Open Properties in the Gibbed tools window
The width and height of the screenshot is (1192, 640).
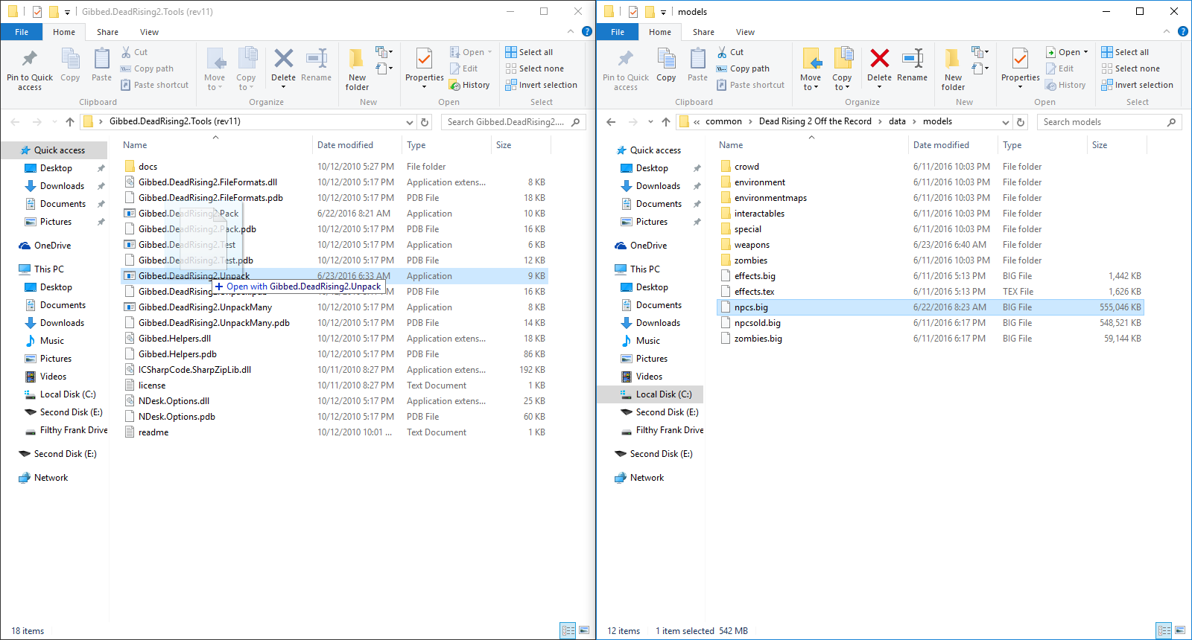point(424,70)
